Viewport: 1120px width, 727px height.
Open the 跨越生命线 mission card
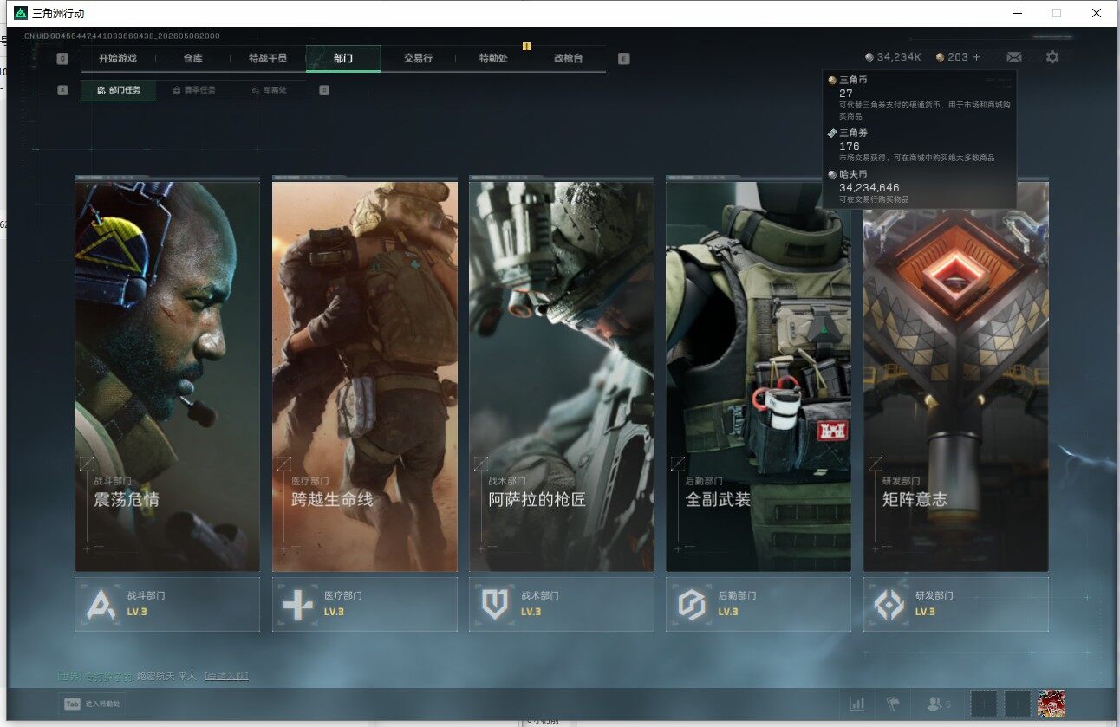coord(365,376)
